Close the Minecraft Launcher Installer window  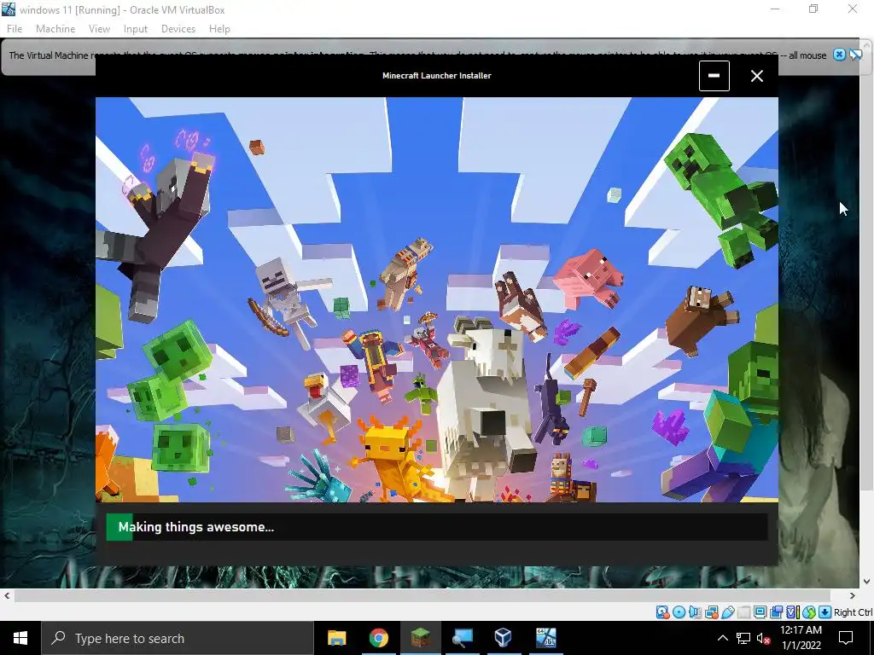(756, 76)
